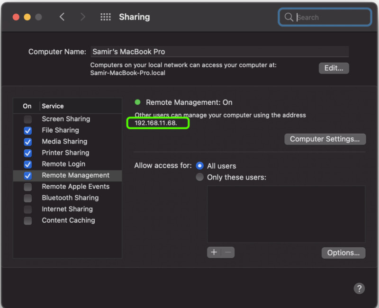Select Internet Sharing service row
The height and width of the screenshot is (308, 379).
click(x=67, y=209)
